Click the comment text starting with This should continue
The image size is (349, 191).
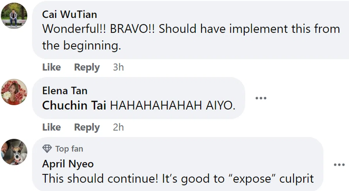178,179
